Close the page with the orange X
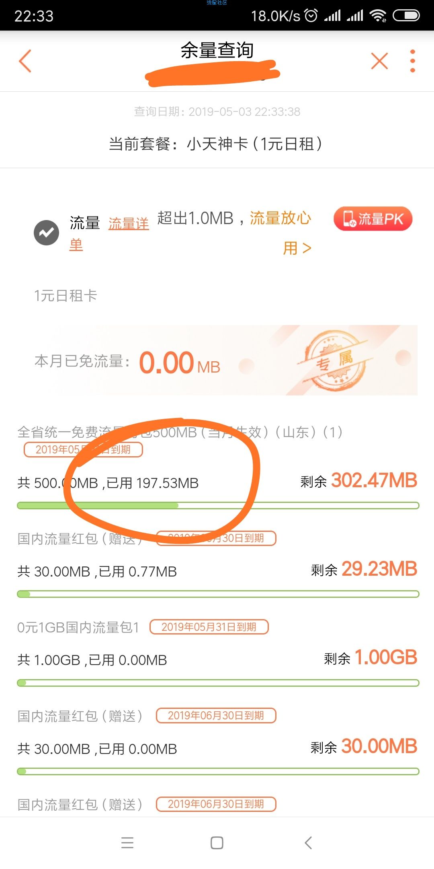Screen dimensions: 434x869 pyautogui.click(x=379, y=61)
